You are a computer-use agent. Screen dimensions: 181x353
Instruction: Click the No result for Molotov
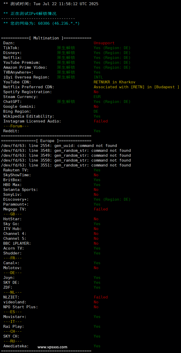click(96, 268)
